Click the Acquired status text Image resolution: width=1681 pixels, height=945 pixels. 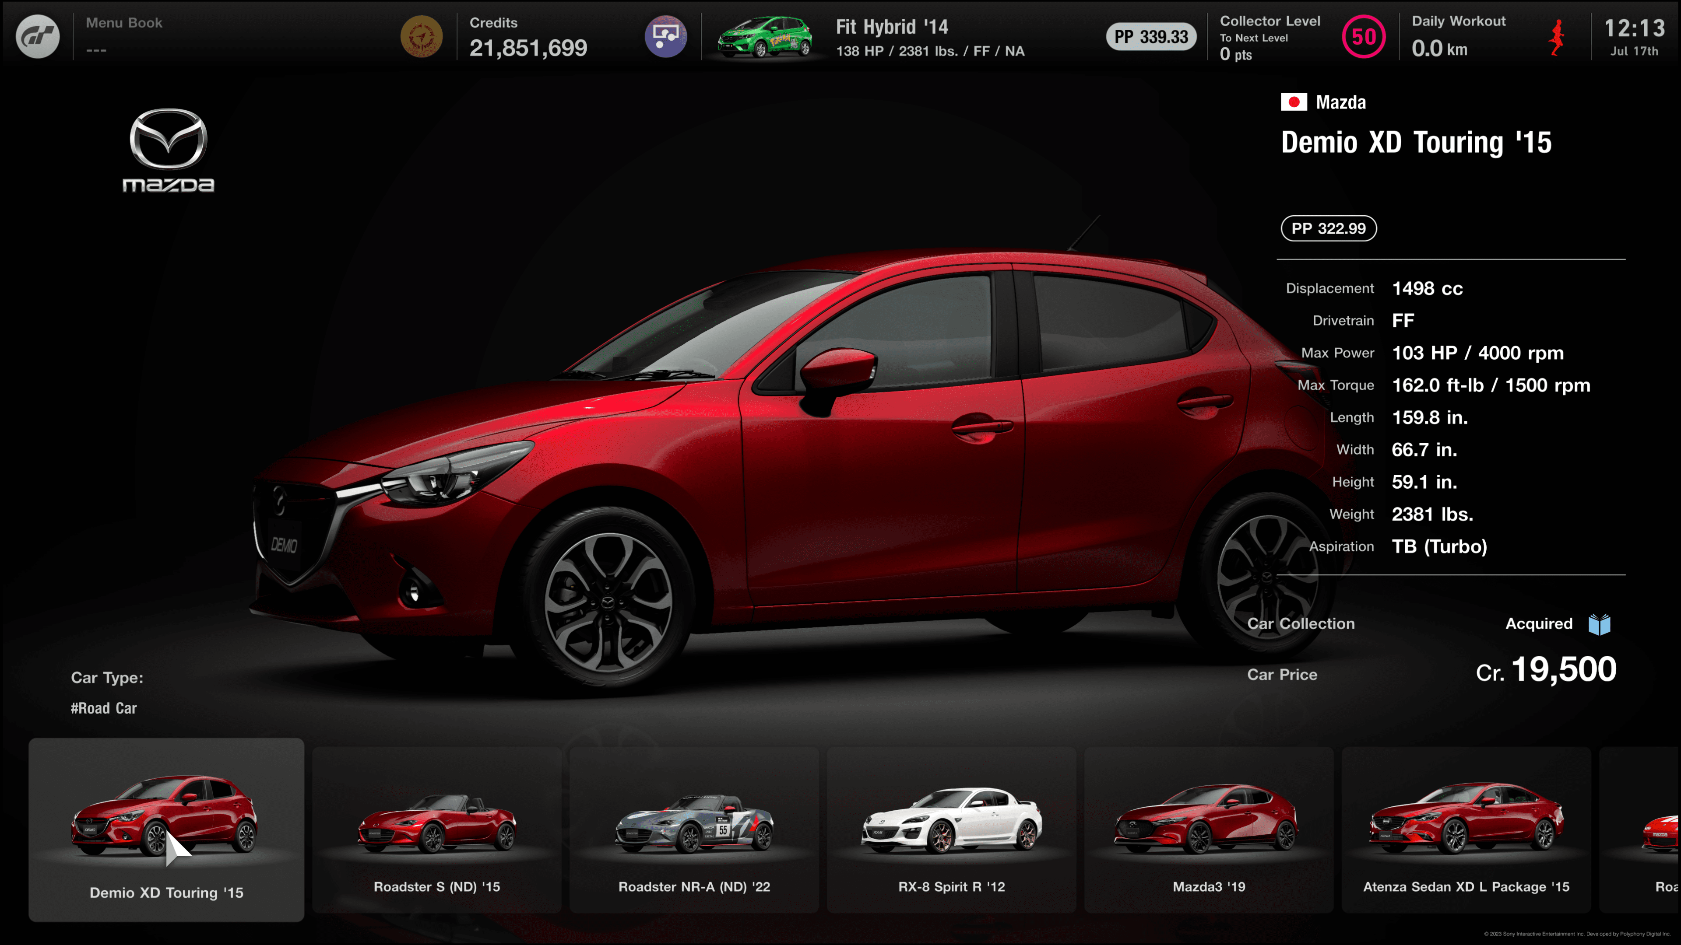[1539, 624]
